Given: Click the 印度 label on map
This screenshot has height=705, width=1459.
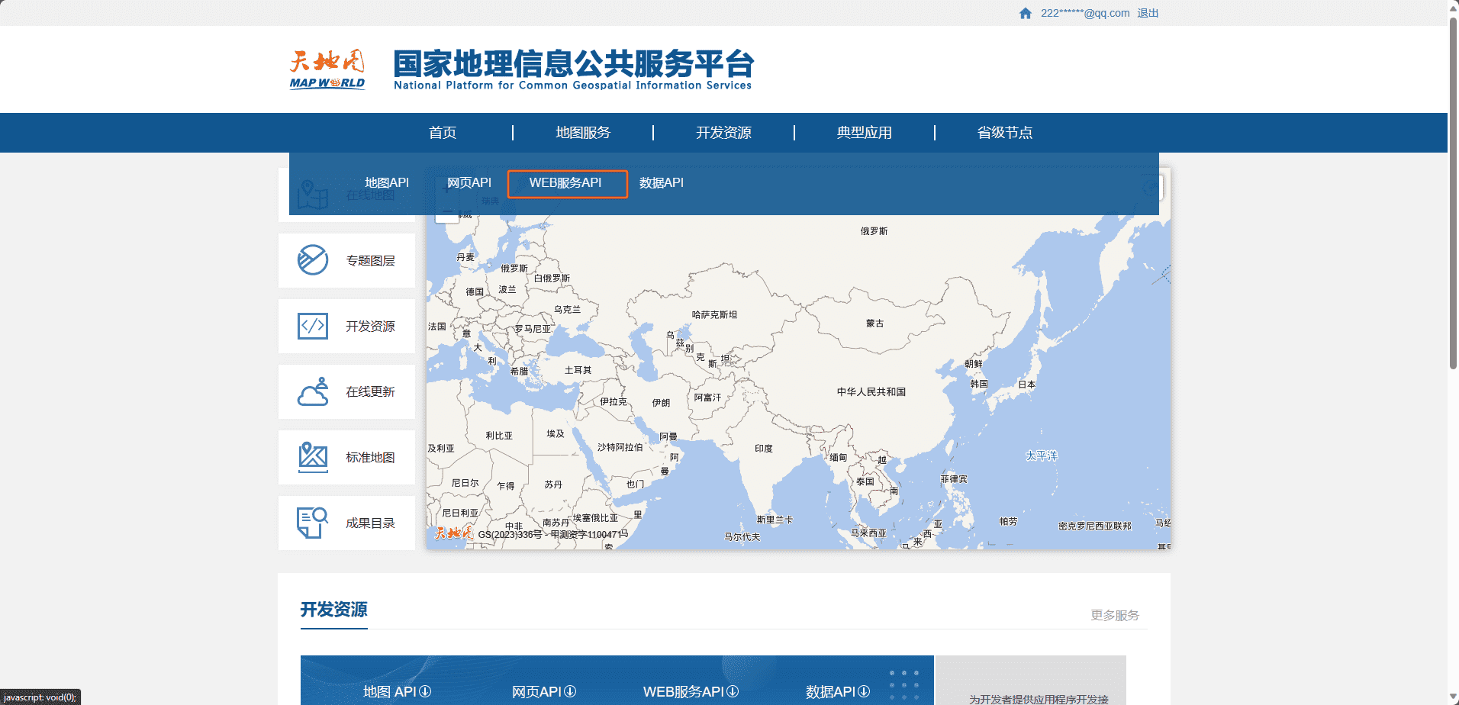Looking at the screenshot, I should (x=764, y=449).
